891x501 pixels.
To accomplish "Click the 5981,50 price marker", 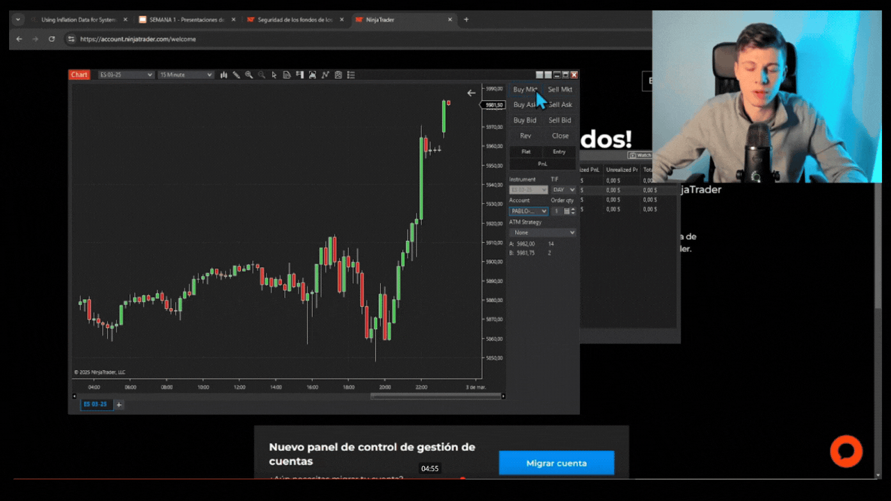I will tap(494, 105).
